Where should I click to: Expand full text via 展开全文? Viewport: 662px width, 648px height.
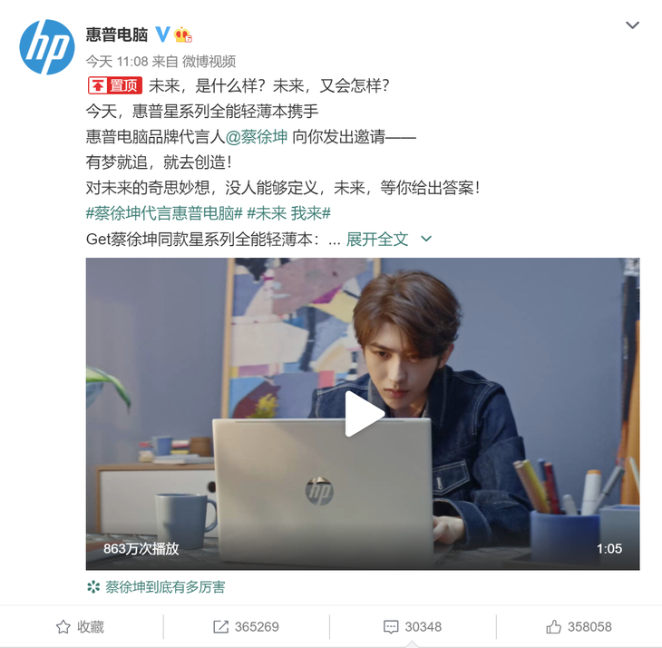(x=377, y=239)
